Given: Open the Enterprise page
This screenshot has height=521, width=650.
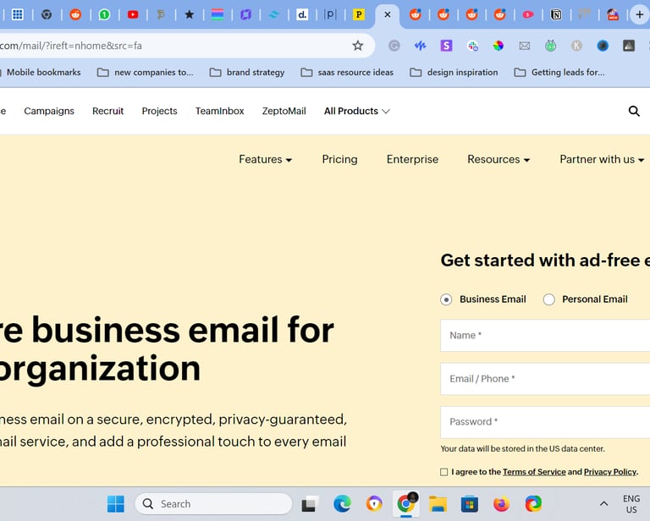Looking at the screenshot, I should [x=412, y=160].
